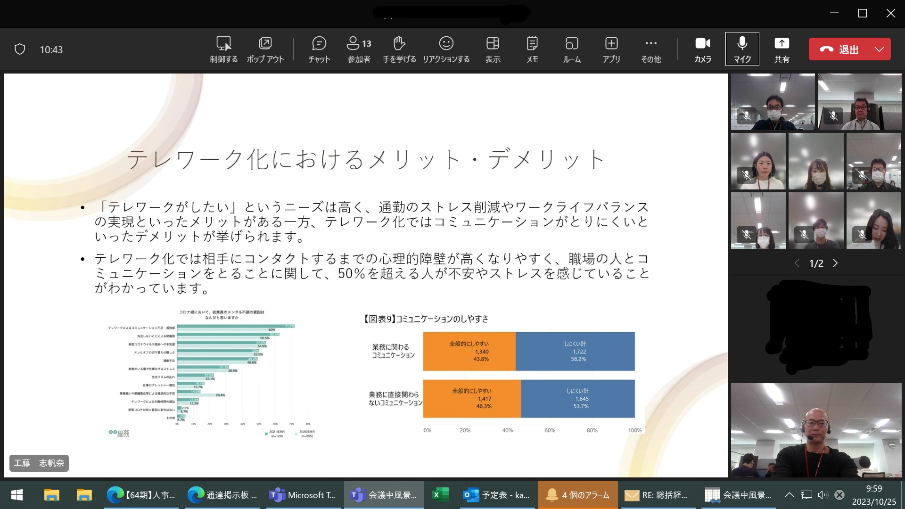This screenshot has width=905, height=509.
Task: Click the slide title テレワーク化におけるメリット・デメリット
Action: pyautogui.click(x=366, y=159)
